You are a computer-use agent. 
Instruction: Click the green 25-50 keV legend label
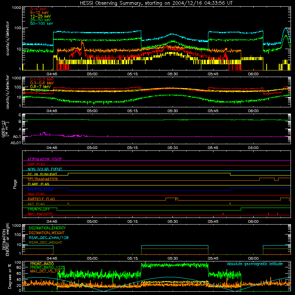(x=40, y=20)
